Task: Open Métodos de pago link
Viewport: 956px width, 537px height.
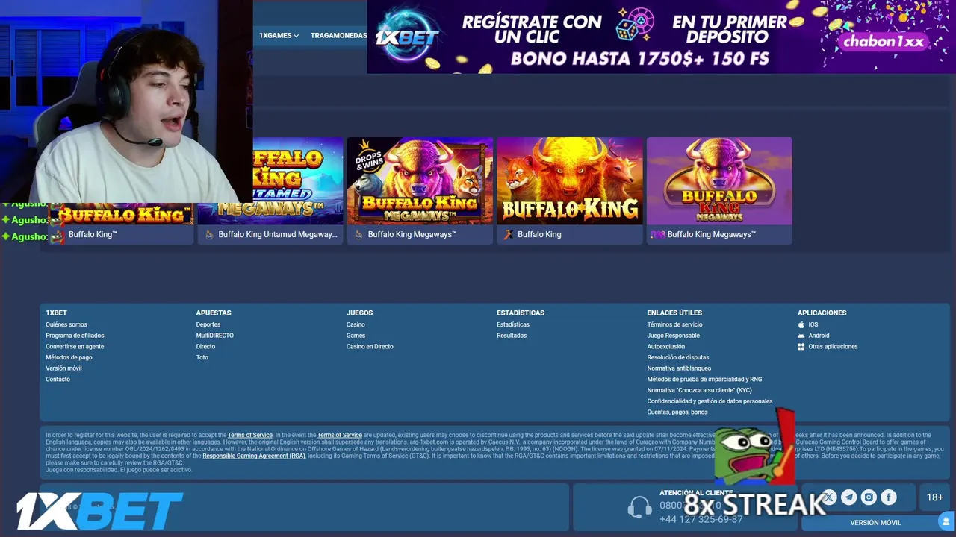Action: (x=69, y=357)
